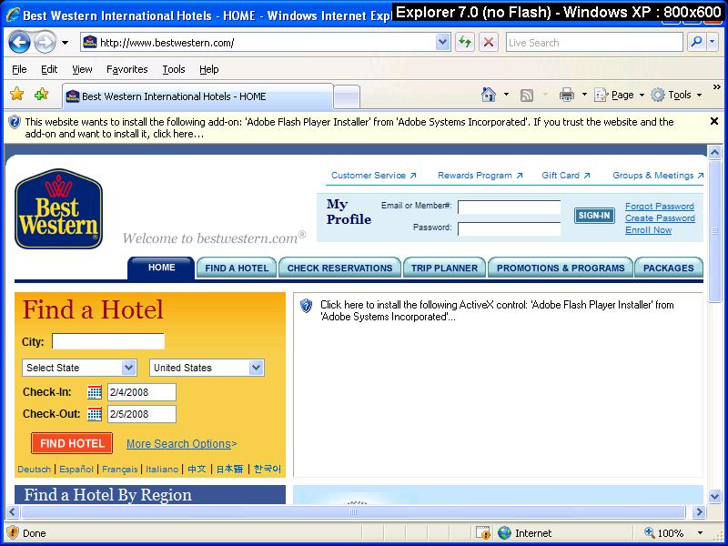728x546 pixels.
Task: Click the browser Back arrow button
Action: pos(19,43)
